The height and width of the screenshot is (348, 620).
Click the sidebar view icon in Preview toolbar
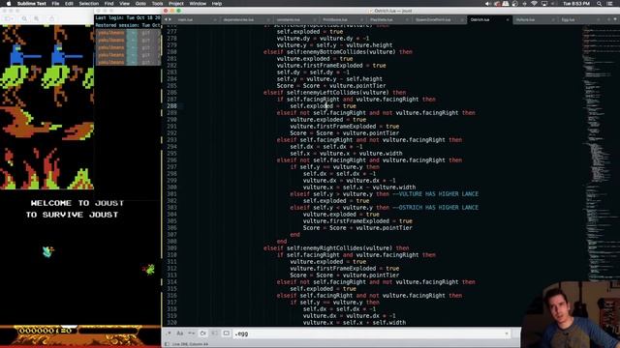tap(8, 18)
